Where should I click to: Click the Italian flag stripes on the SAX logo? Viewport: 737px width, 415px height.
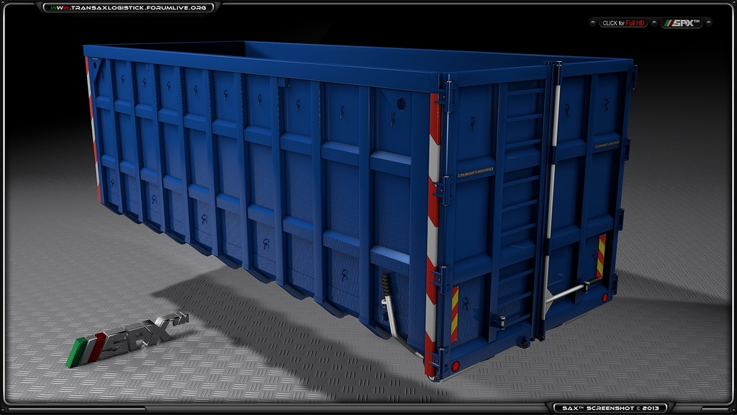[x=86, y=344]
